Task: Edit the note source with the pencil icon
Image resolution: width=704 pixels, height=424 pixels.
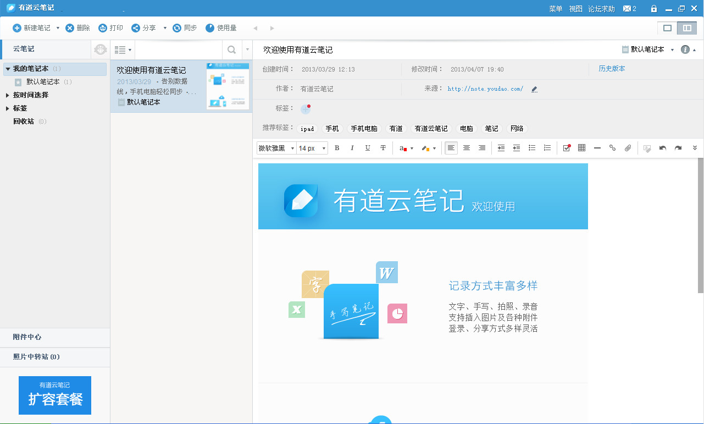Action: pos(534,89)
